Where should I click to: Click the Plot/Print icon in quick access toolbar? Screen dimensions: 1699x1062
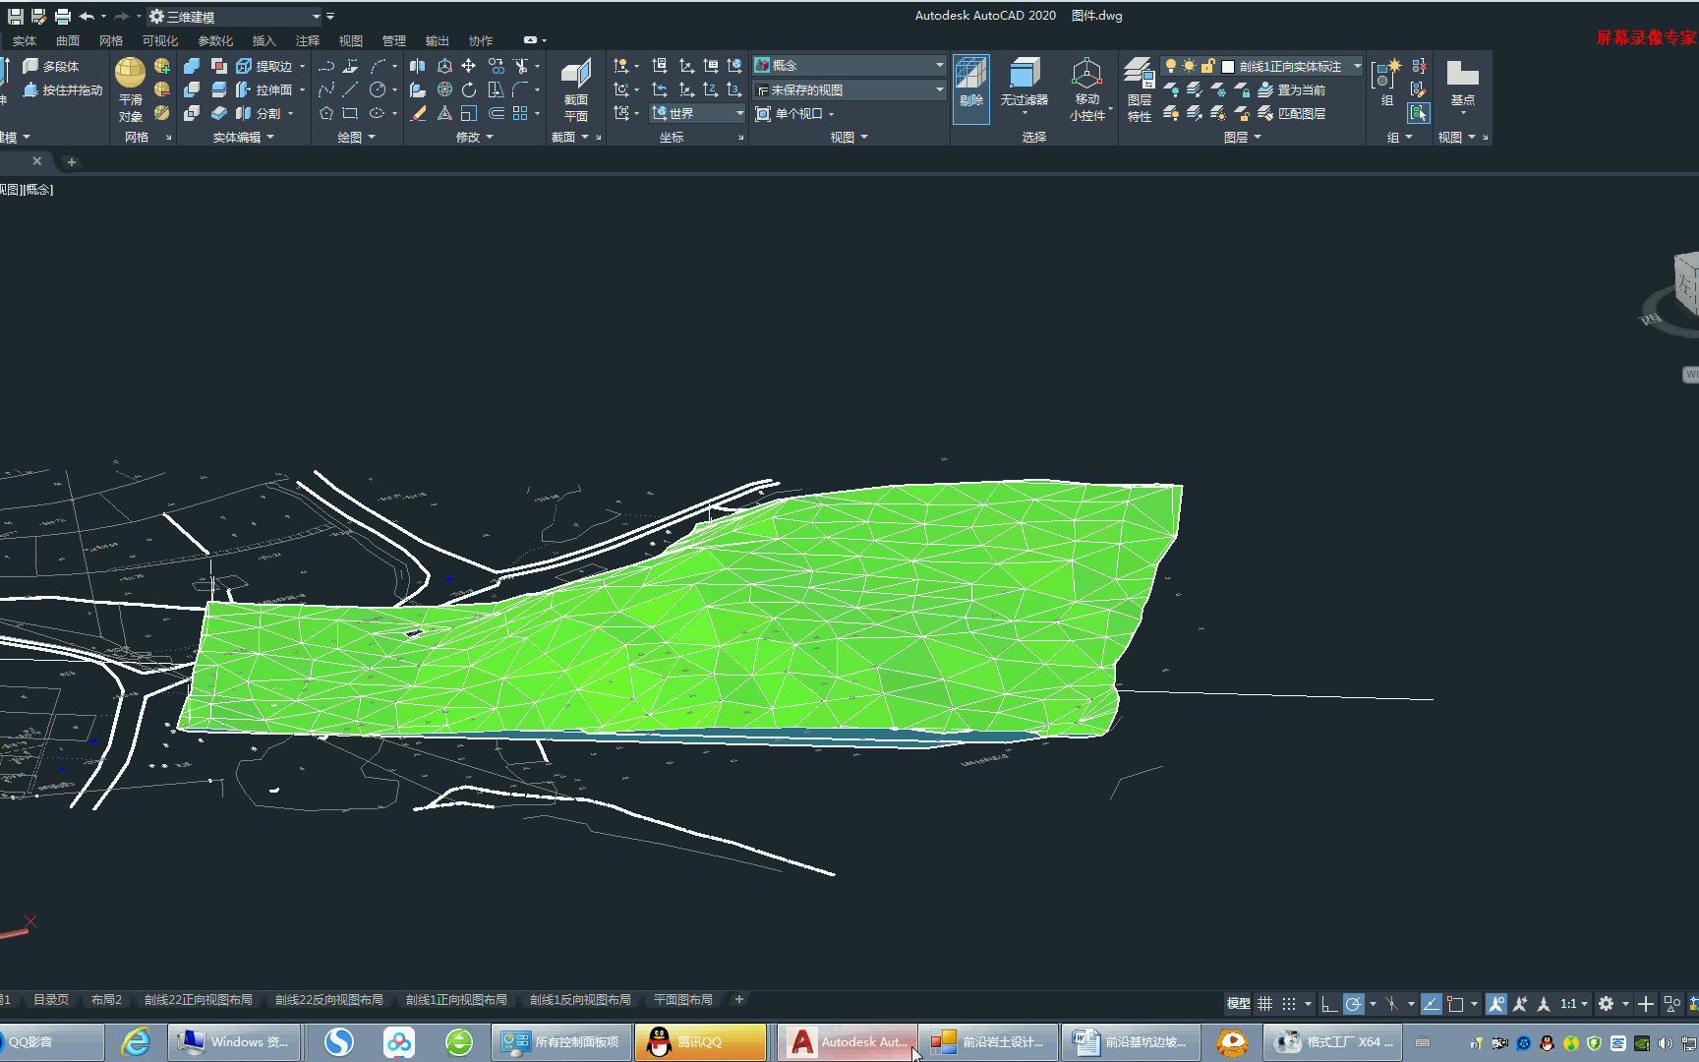click(62, 16)
